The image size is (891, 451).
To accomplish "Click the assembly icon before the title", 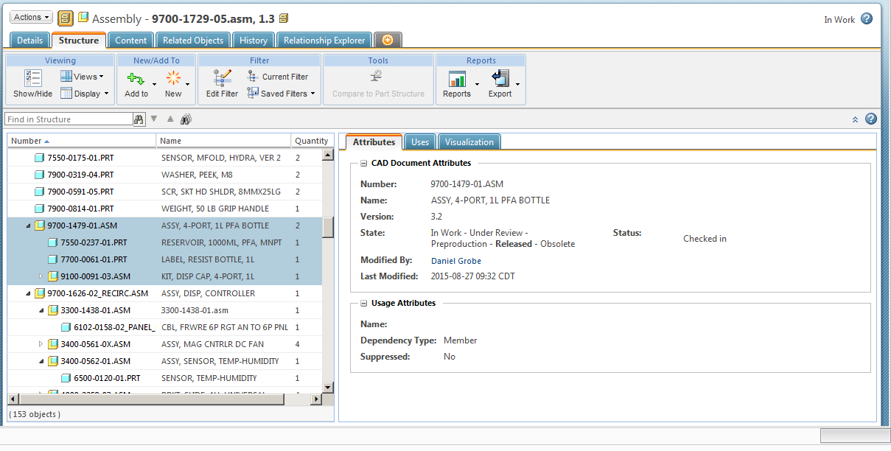I will coord(83,17).
